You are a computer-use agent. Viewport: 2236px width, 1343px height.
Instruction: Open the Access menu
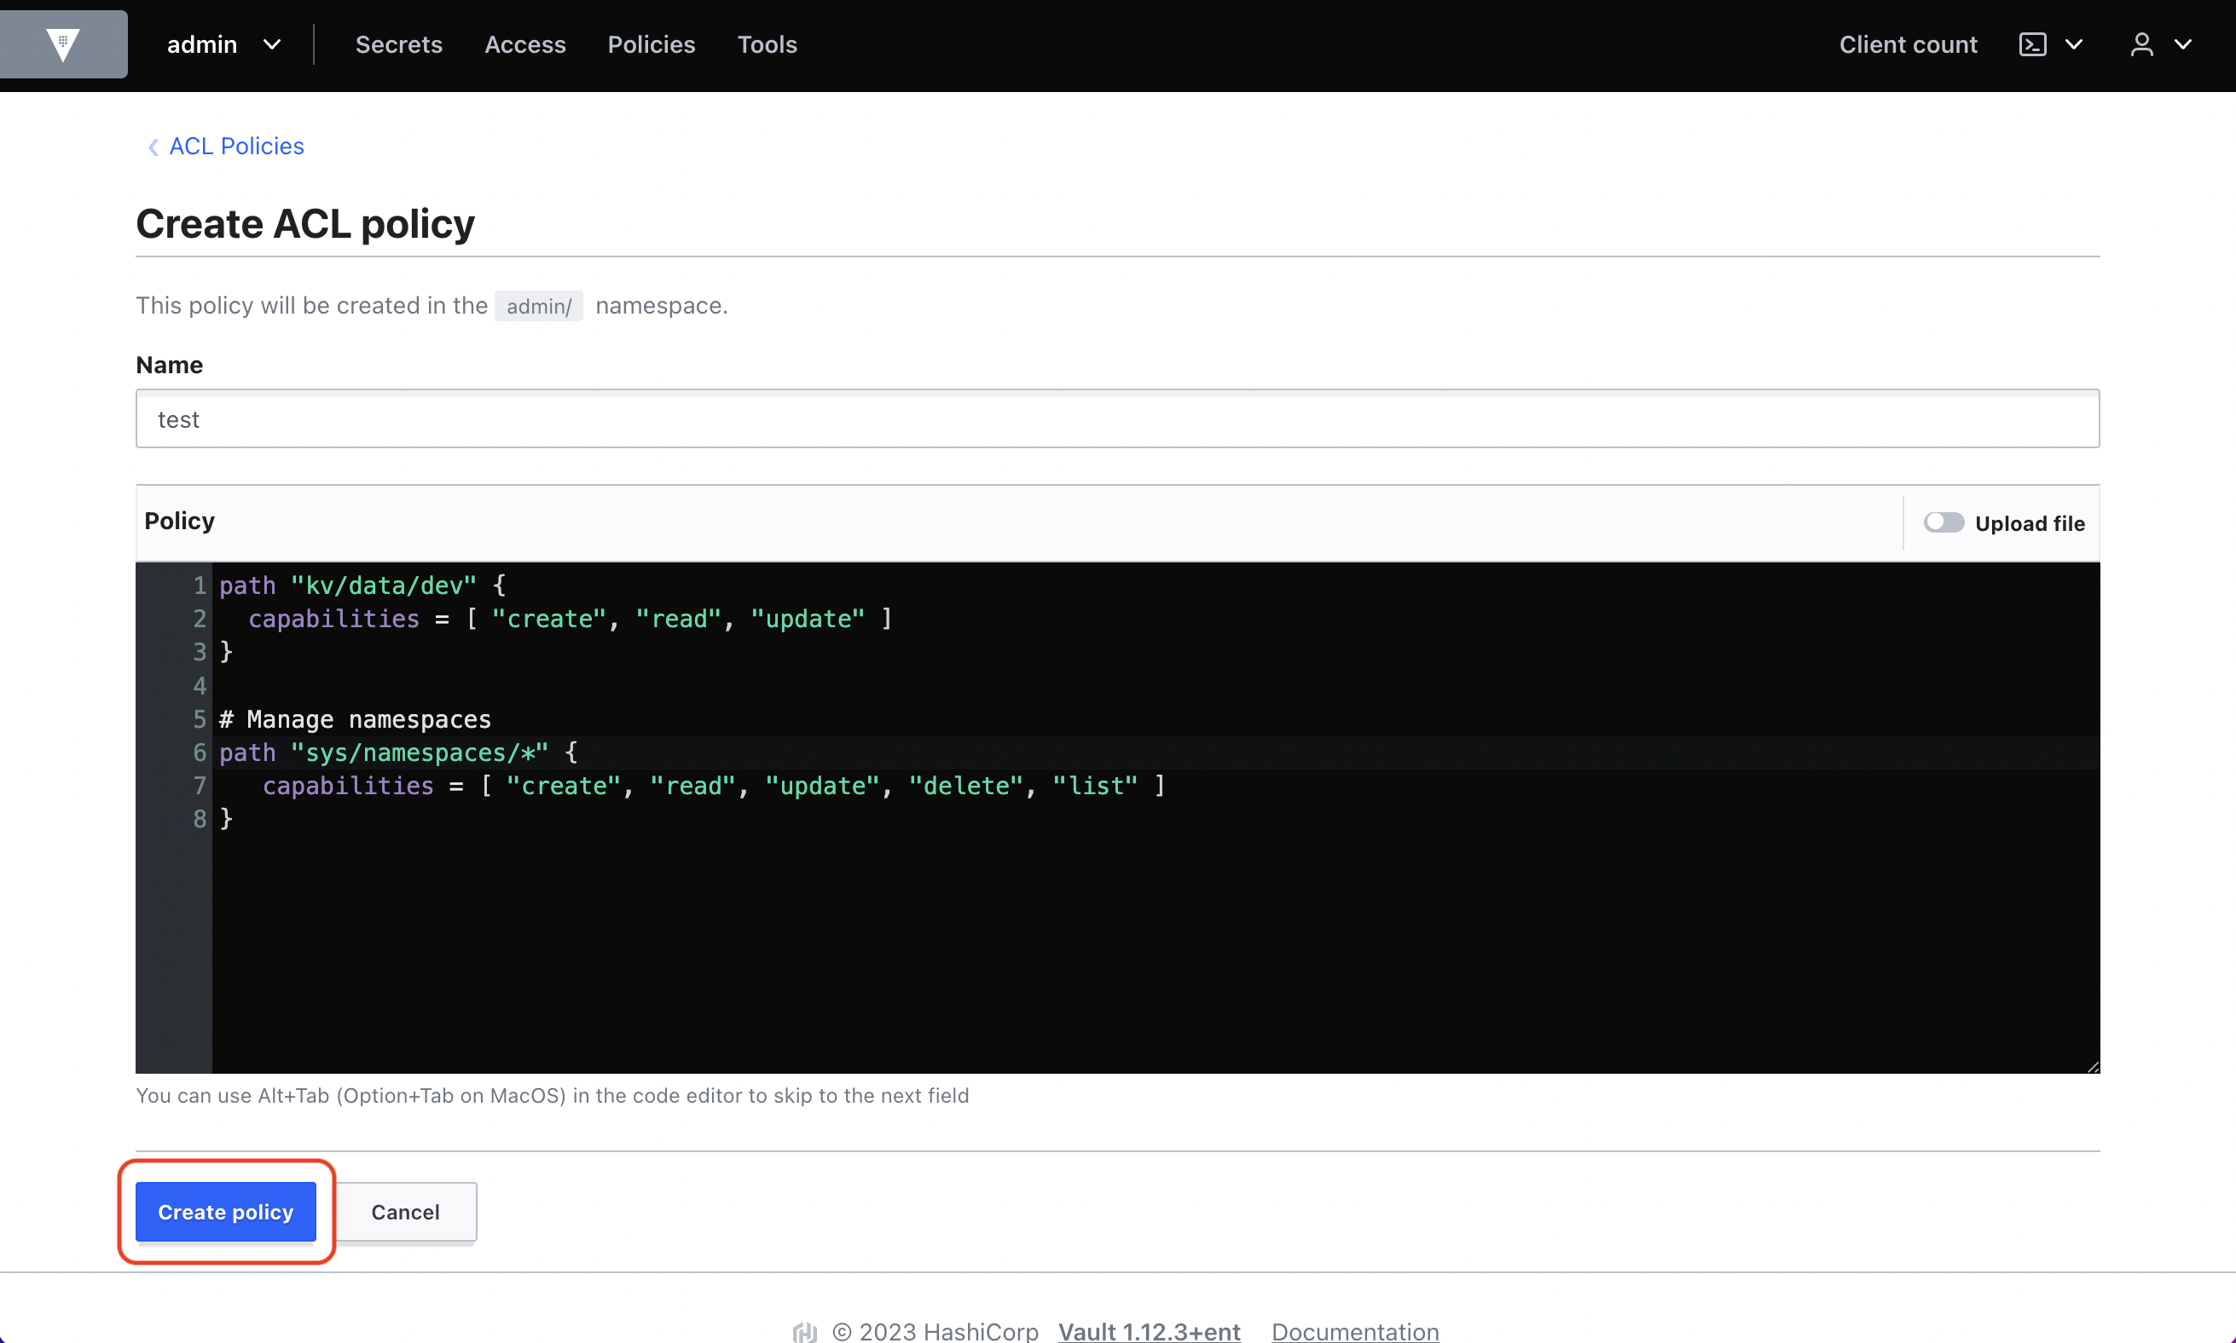point(525,44)
